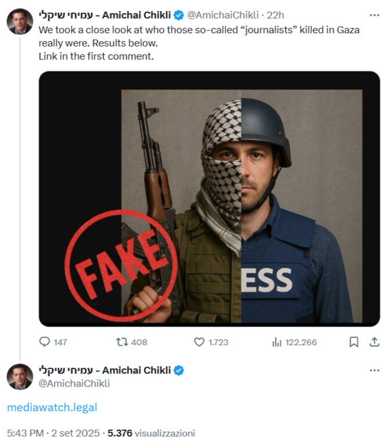Viewport: 387px width, 446px height.
Task: Like the post with the heart icon
Action: pyautogui.click(x=199, y=341)
